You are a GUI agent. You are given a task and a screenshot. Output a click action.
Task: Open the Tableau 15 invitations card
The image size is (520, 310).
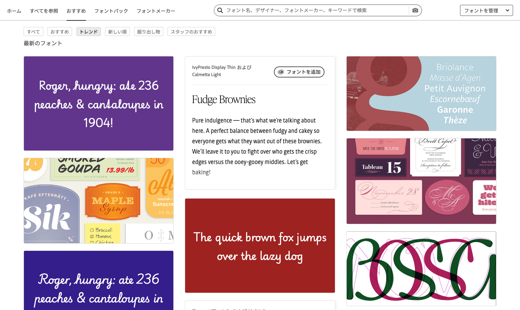pyautogui.click(x=421, y=181)
